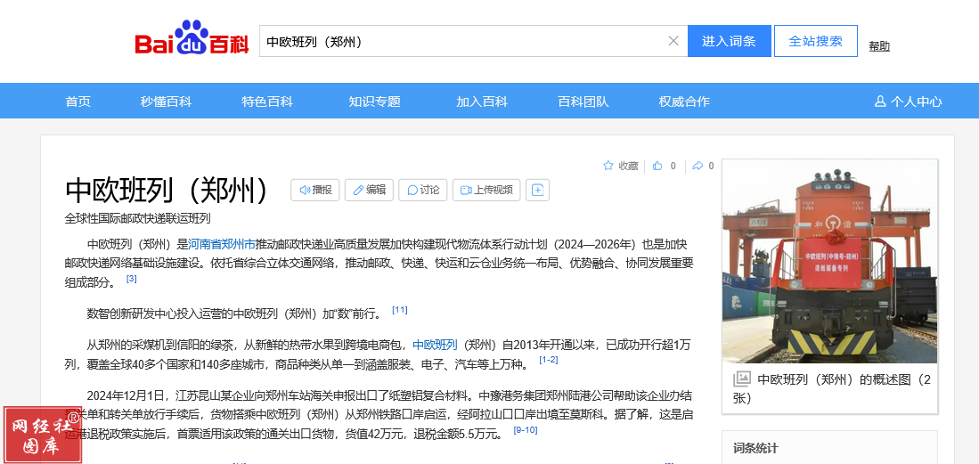Click the gallery image icon under photo
The image size is (979, 464).
tap(742, 379)
